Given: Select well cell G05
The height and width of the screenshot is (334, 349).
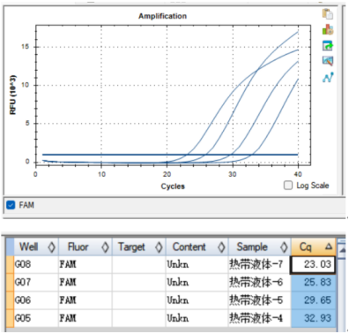Looking at the screenshot, I should point(36,318).
